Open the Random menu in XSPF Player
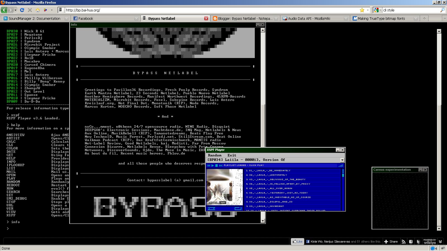447x251 pixels. [x=215, y=155]
